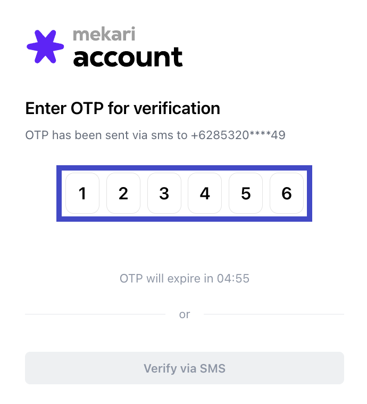Screen dimensions: 367x404
Task: Click the purple Mekari star logo
Action: pyautogui.click(x=45, y=46)
